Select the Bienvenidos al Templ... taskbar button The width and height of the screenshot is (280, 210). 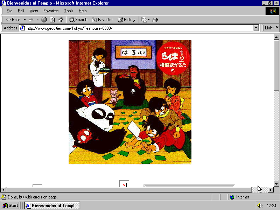(52, 205)
